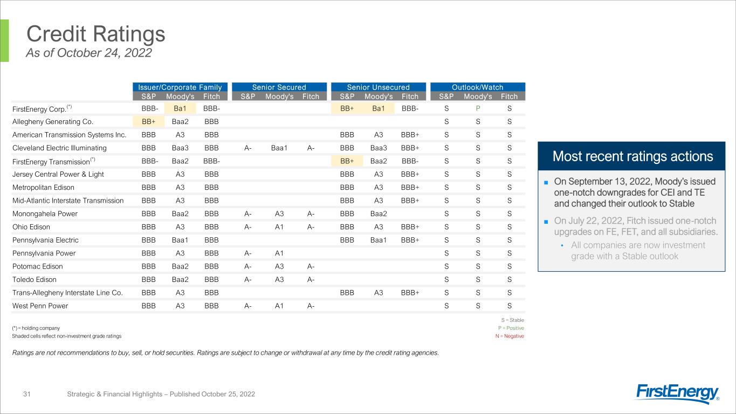736x414 pixels.
Task: Click the S&P subheader under Senior Secured
Action: pos(248,97)
